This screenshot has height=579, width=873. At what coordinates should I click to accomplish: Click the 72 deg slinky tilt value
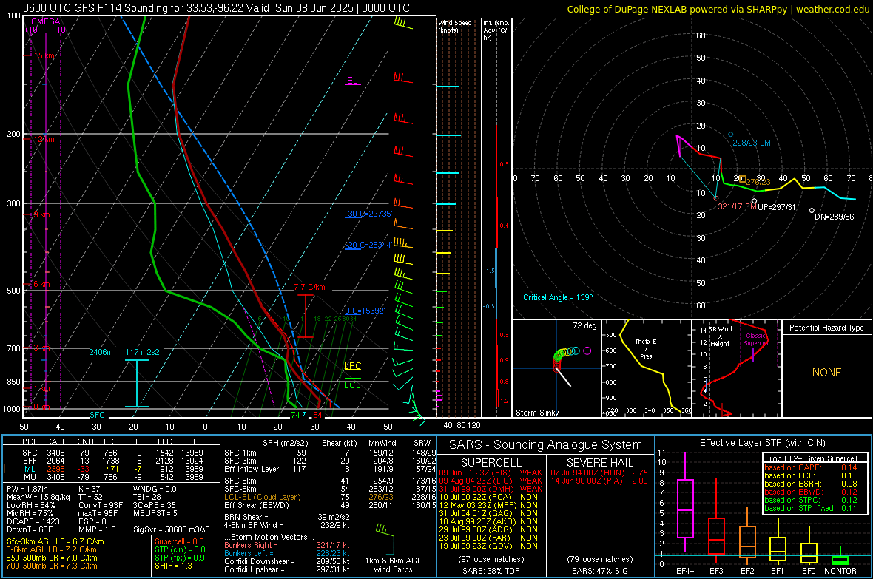click(584, 325)
